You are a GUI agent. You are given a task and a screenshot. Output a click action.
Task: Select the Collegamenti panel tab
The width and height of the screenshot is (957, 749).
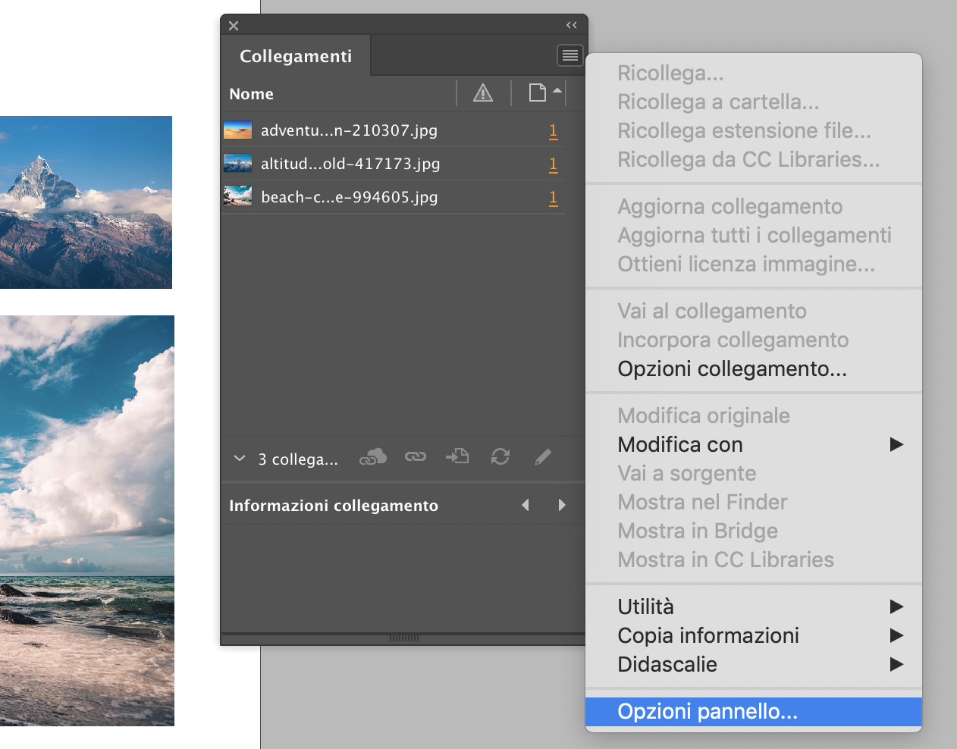[296, 56]
